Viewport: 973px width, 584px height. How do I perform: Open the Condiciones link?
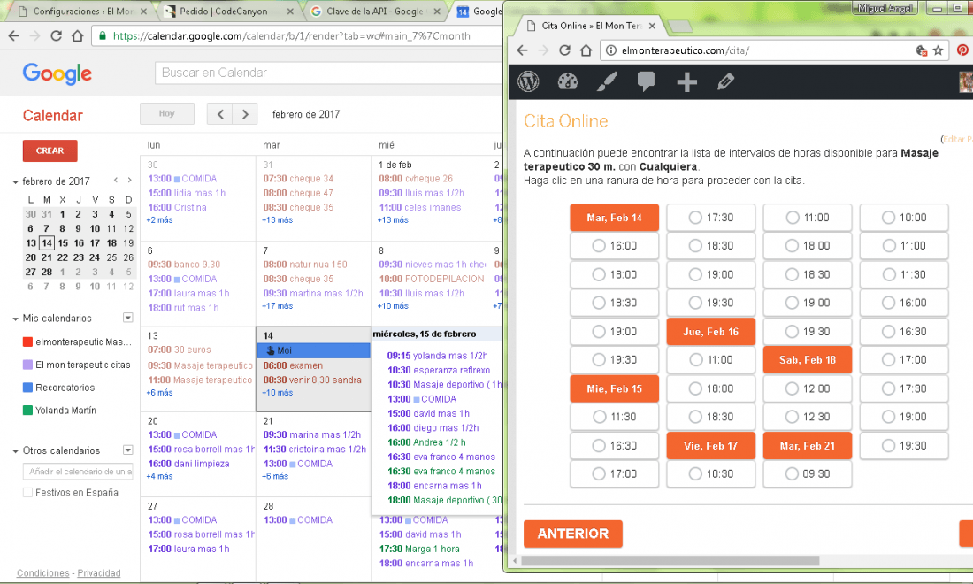point(42,572)
